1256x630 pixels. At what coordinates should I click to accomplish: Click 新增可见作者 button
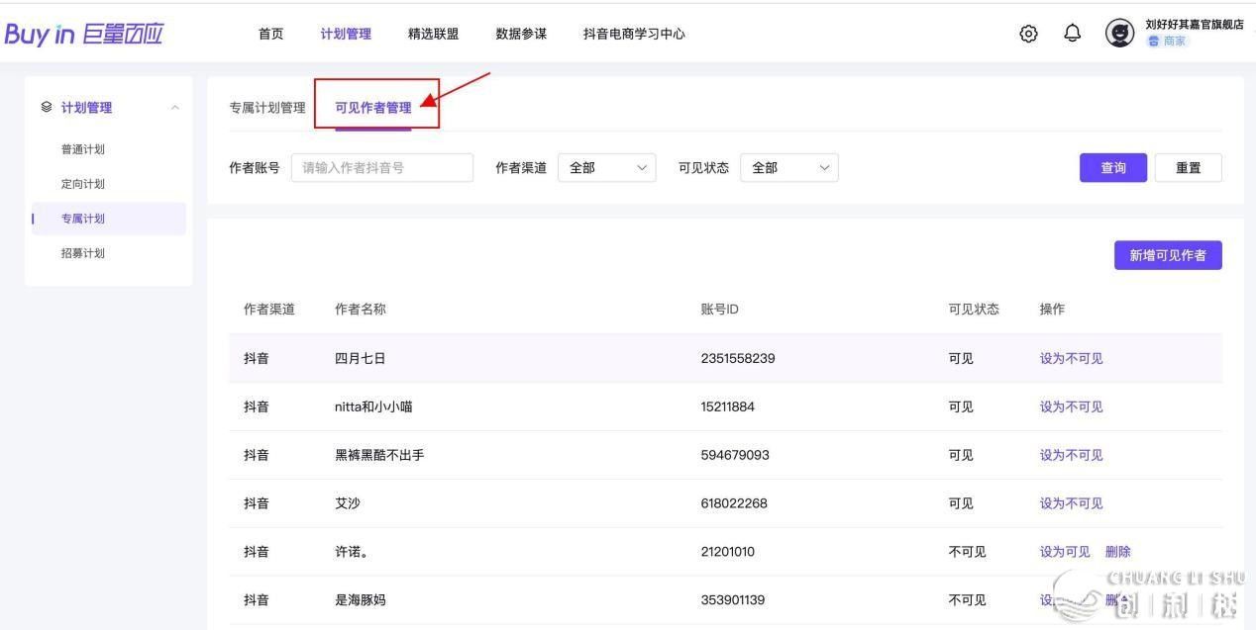(1167, 255)
